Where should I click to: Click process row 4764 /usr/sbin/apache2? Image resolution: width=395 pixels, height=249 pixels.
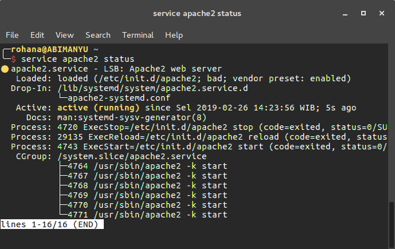click(147, 166)
